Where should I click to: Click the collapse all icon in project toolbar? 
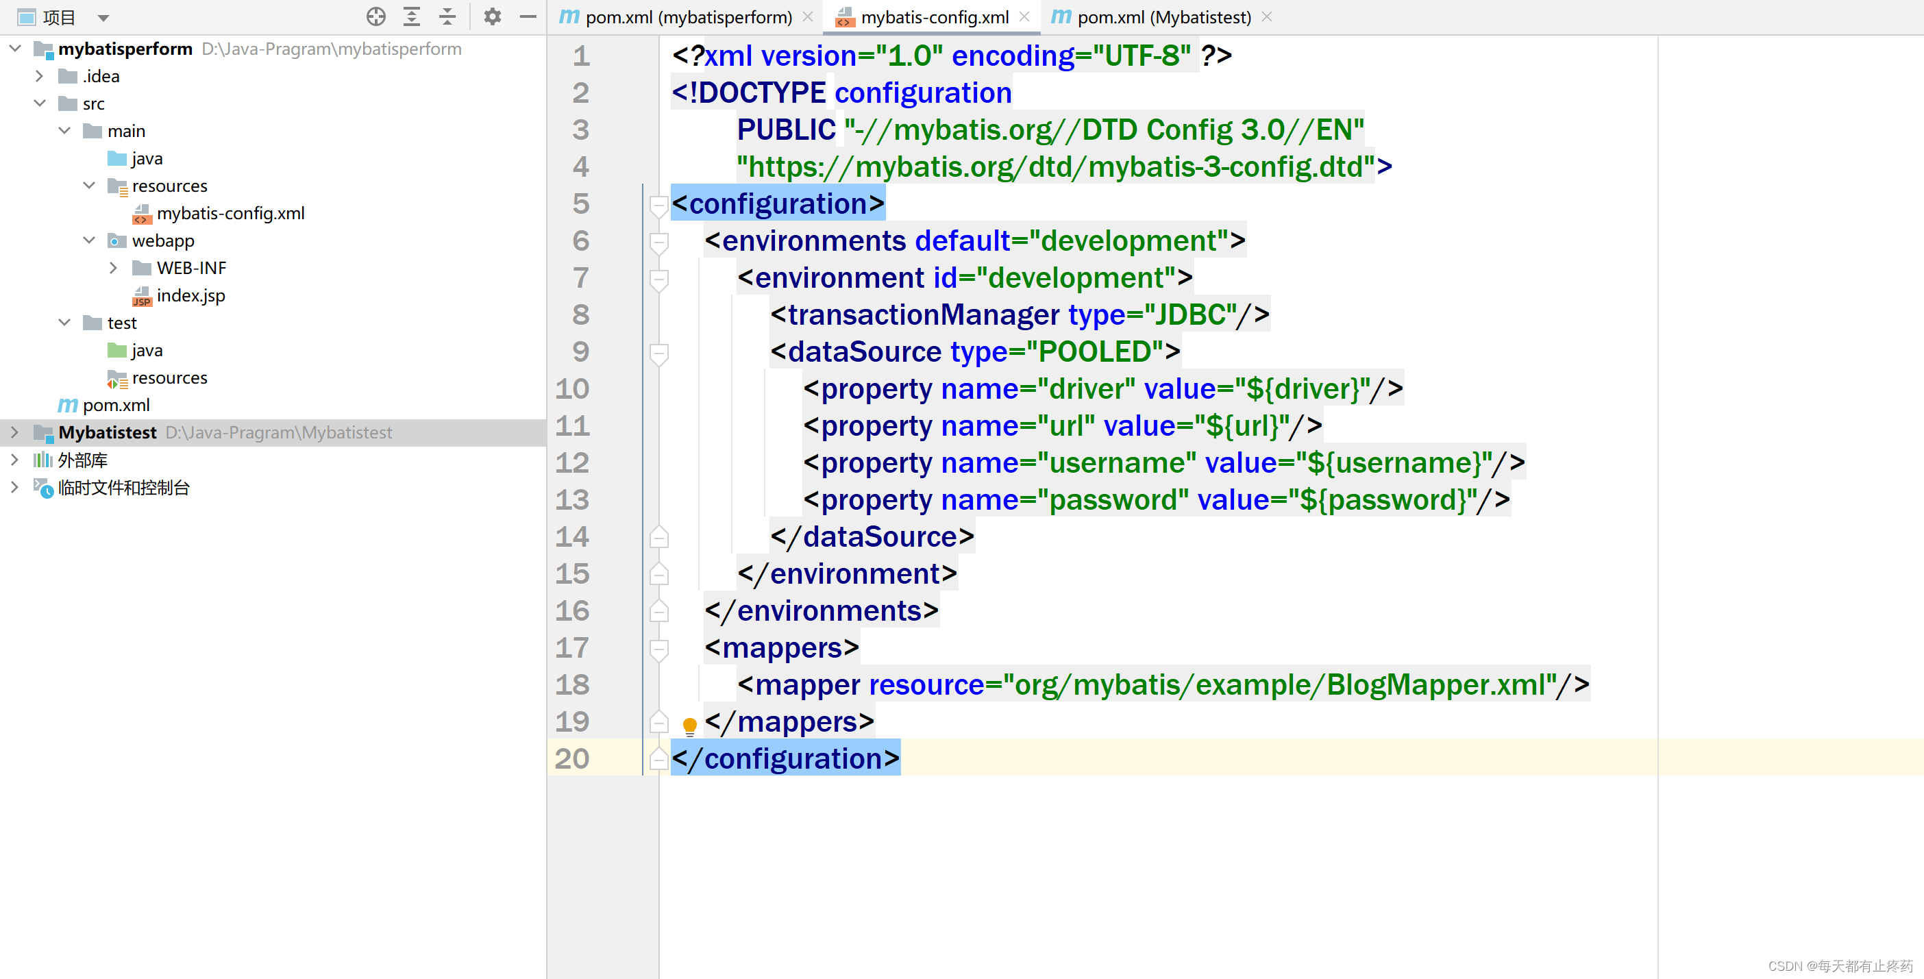pos(447,16)
